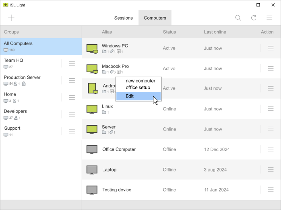Image resolution: width=281 pixels, height=210 pixels.
Task: Open the Developers group options menu
Action: click(72, 114)
